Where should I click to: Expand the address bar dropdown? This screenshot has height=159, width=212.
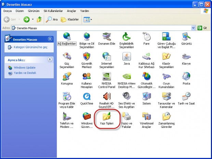click(193, 28)
